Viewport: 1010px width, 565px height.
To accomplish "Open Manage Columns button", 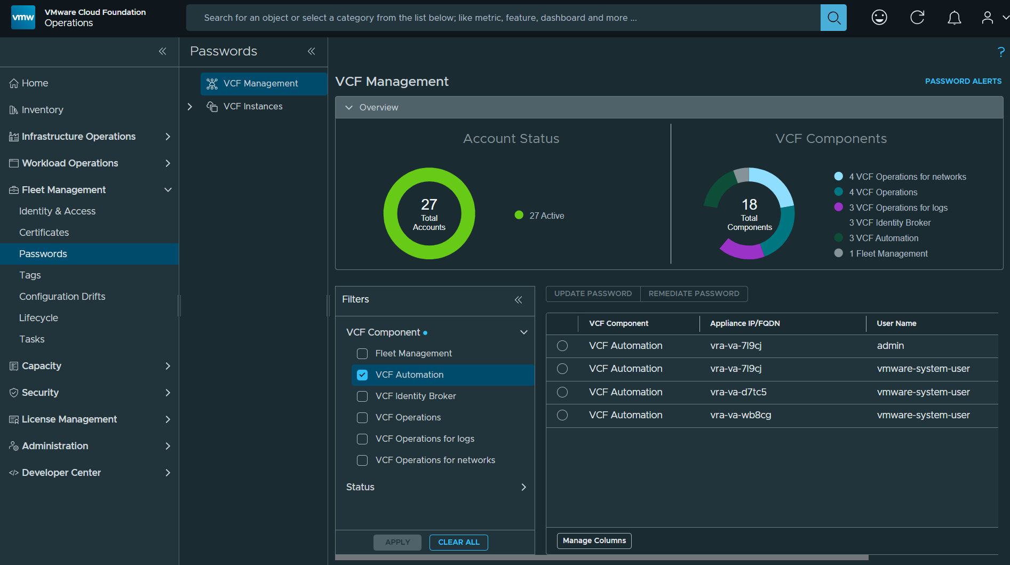I will pyautogui.click(x=594, y=540).
